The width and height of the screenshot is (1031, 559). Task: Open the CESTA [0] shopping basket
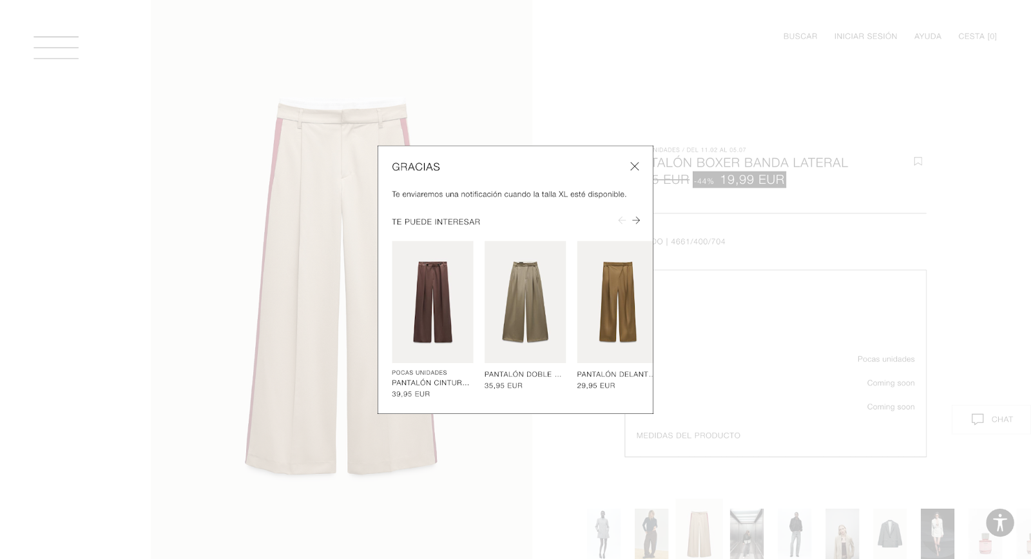(978, 36)
